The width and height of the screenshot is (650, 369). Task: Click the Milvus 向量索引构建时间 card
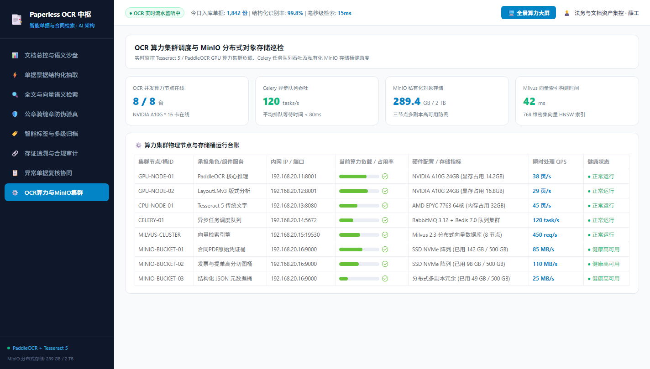click(x=577, y=101)
